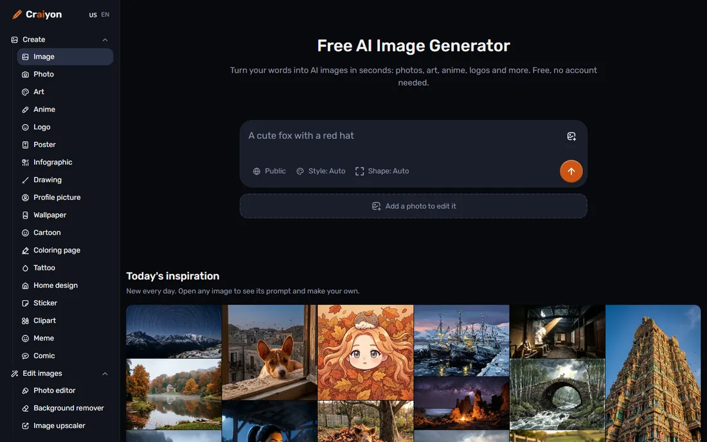707x442 pixels.
Task: Click the Image upscaler icon
Action: pyautogui.click(x=25, y=426)
